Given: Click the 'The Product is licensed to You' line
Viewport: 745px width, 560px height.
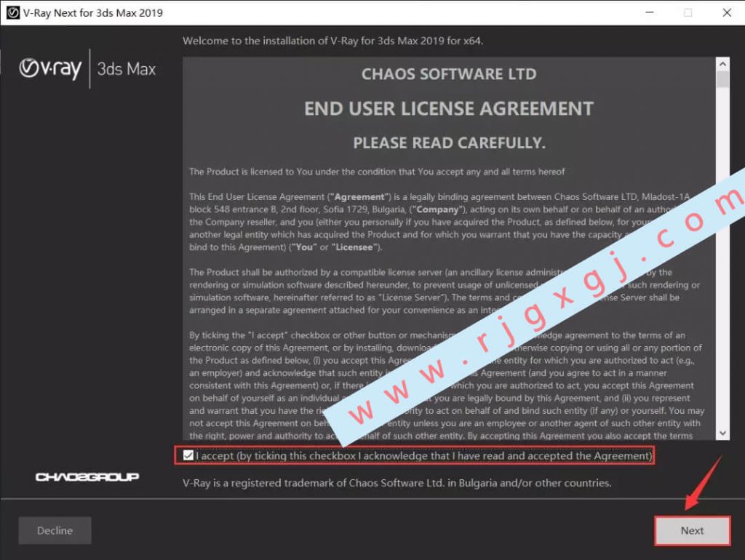Looking at the screenshot, I should [x=377, y=172].
